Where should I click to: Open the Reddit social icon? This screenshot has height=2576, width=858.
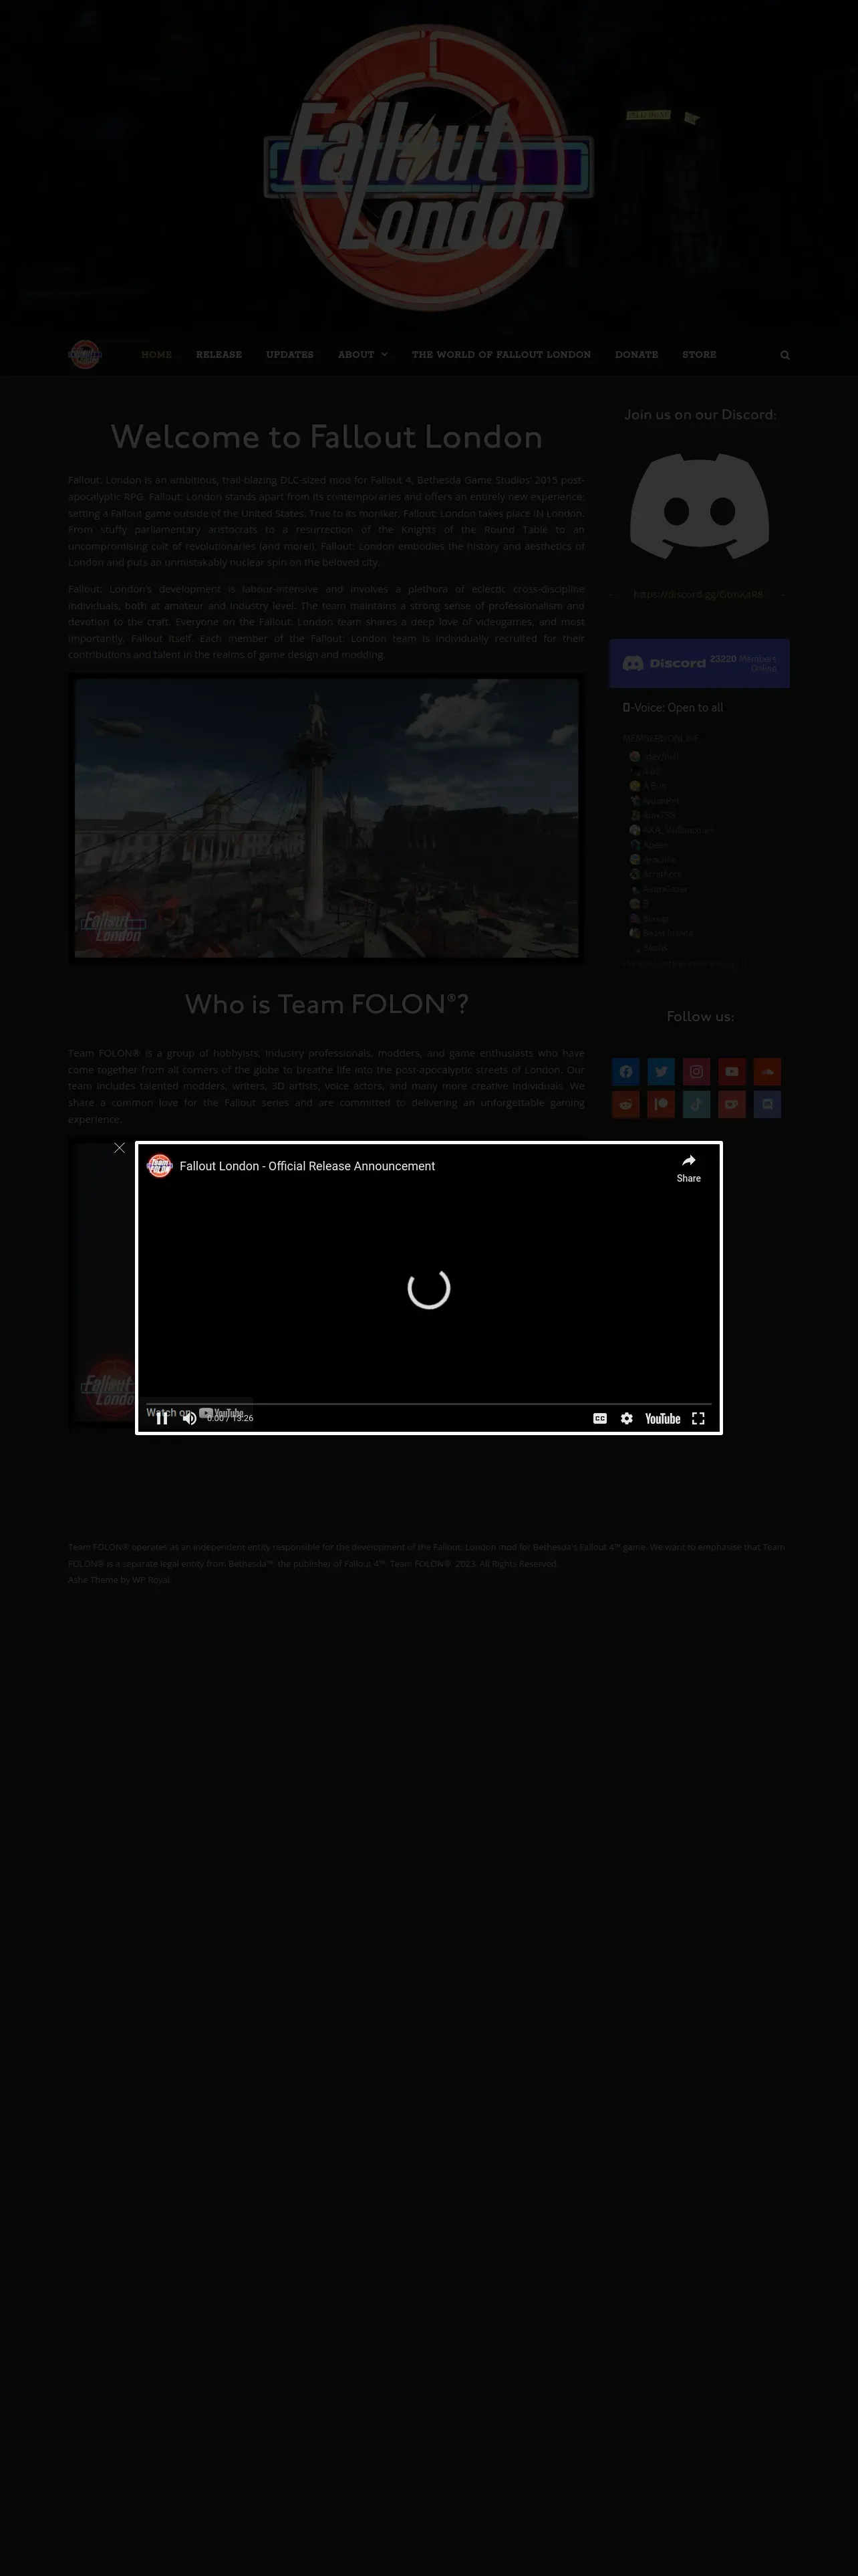point(625,1104)
